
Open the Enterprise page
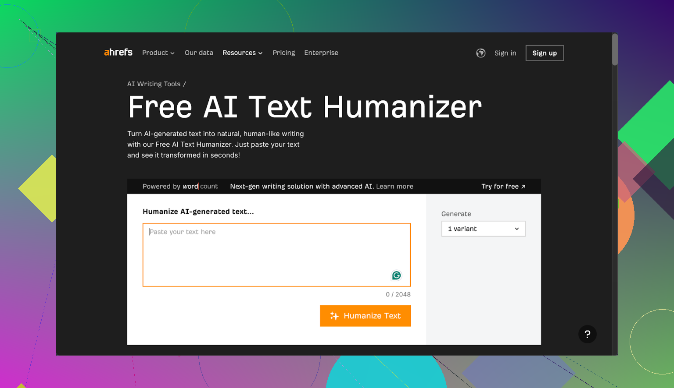[x=321, y=53]
